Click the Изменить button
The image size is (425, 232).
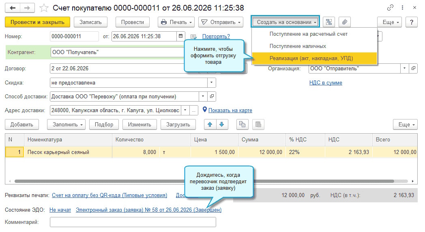(140, 124)
